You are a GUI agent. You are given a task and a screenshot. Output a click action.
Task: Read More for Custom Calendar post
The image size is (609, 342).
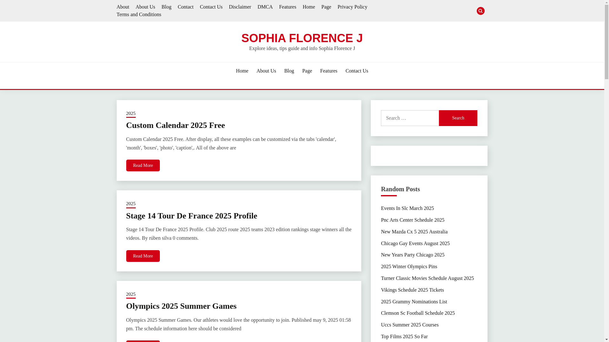(x=143, y=166)
